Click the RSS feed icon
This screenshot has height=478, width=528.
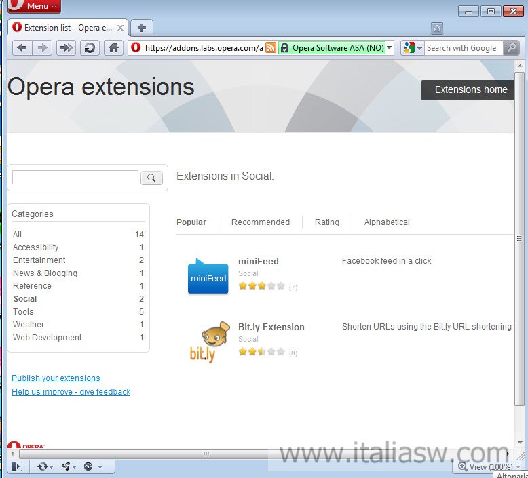coord(271,47)
